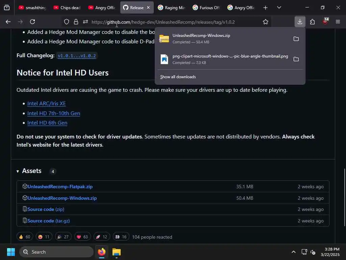346x260 pixels.
Task: Click the site security padlock icon
Action: click(76, 22)
